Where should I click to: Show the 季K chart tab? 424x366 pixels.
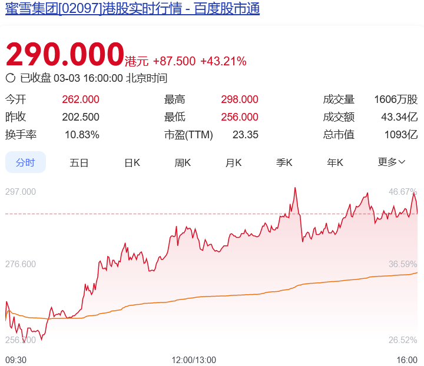(284, 162)
